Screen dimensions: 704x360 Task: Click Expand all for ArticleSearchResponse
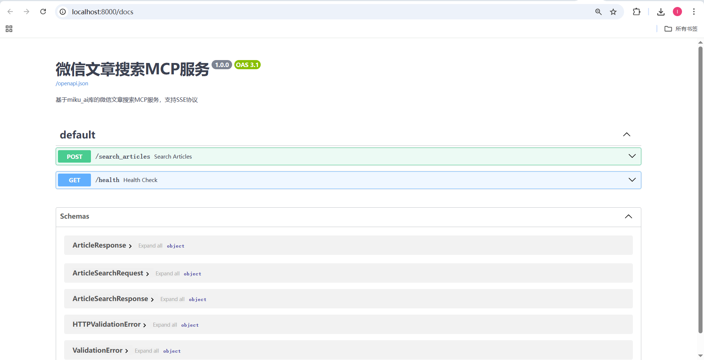click(x=172, y=299)
